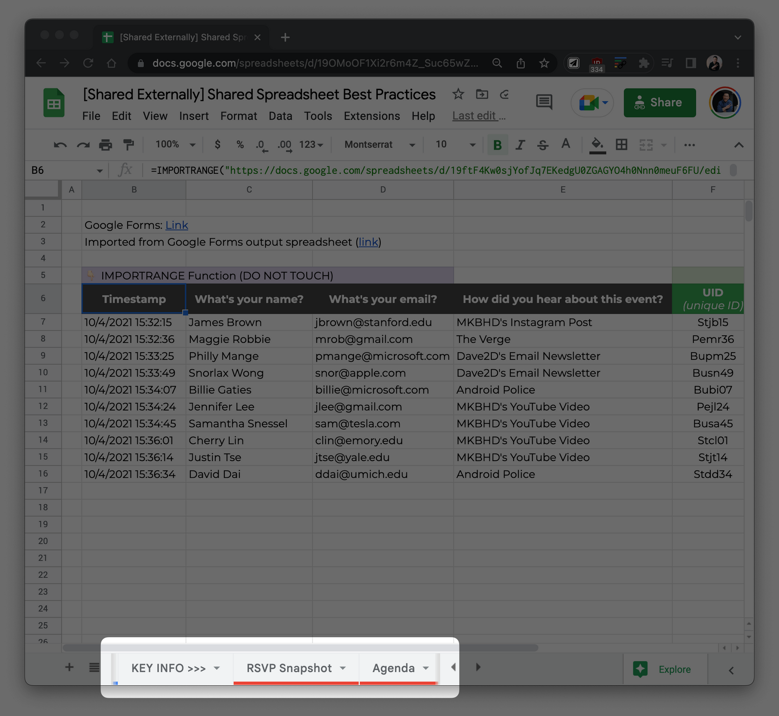Image resolution: width=779 pixels, height=716 pixels.
Task: Expand the zoom level dropdown
Action: tap(174, 145)
